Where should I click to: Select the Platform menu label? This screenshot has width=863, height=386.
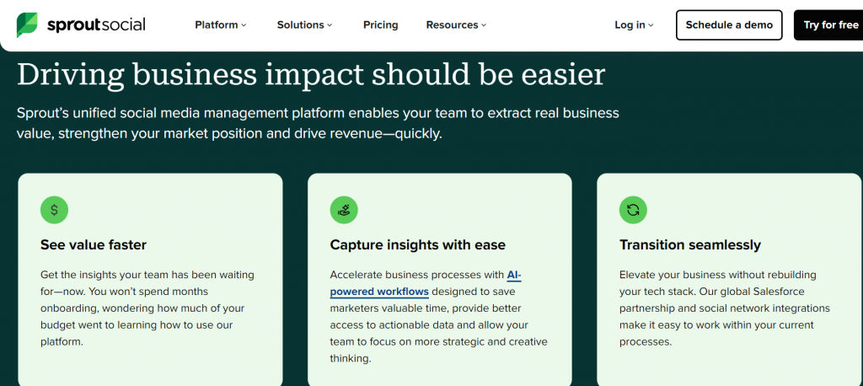point(217,25)
